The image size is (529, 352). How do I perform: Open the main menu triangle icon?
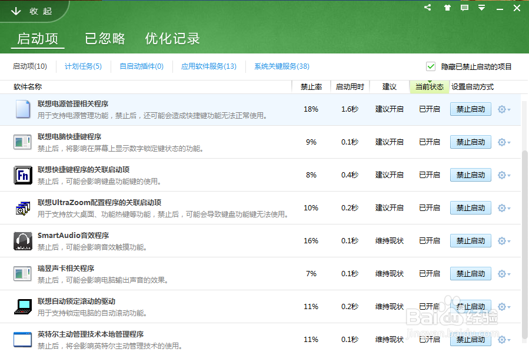pyautogui.click(x=482, y=8)
